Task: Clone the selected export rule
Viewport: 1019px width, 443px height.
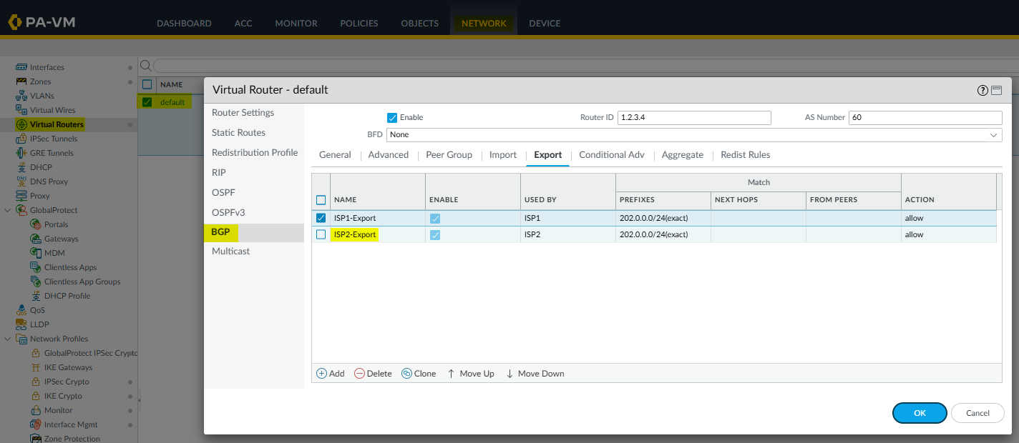Action: 406,374
